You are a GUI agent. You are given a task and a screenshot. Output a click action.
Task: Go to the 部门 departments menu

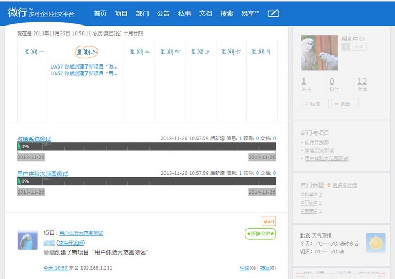pyautogui.click(x=142, y=13)
